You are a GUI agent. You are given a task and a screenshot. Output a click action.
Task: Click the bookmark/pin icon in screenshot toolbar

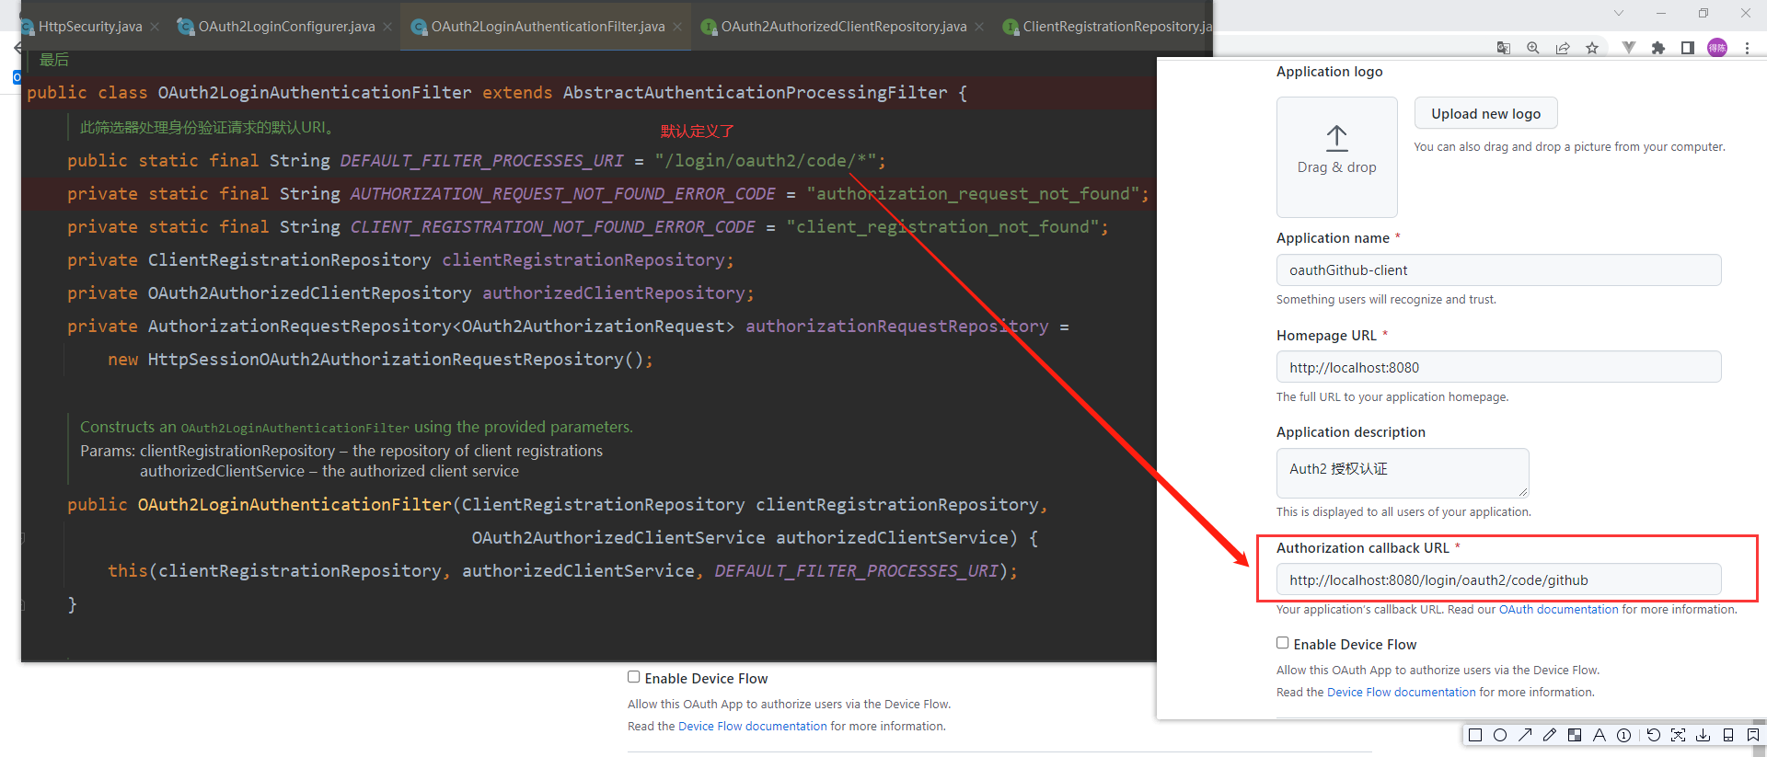[1752, 735]
